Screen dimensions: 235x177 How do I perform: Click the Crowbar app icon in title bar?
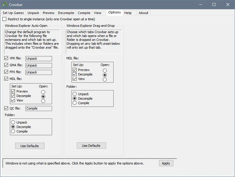point(5,4)
